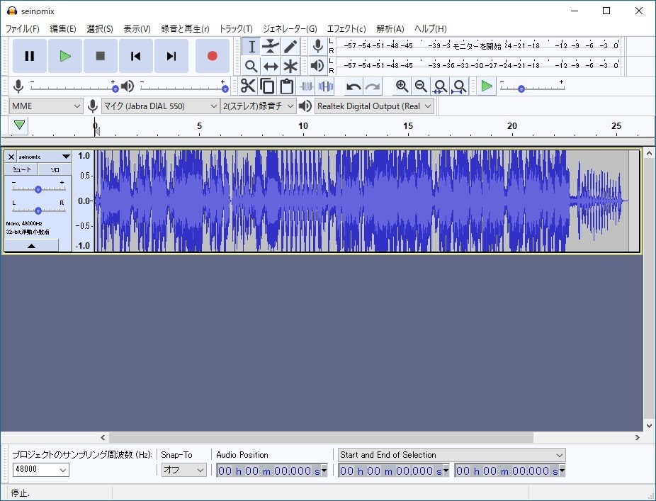Skip to start of track
The width and height of the screenshot is (656, 501).
(x=135, y=56)
